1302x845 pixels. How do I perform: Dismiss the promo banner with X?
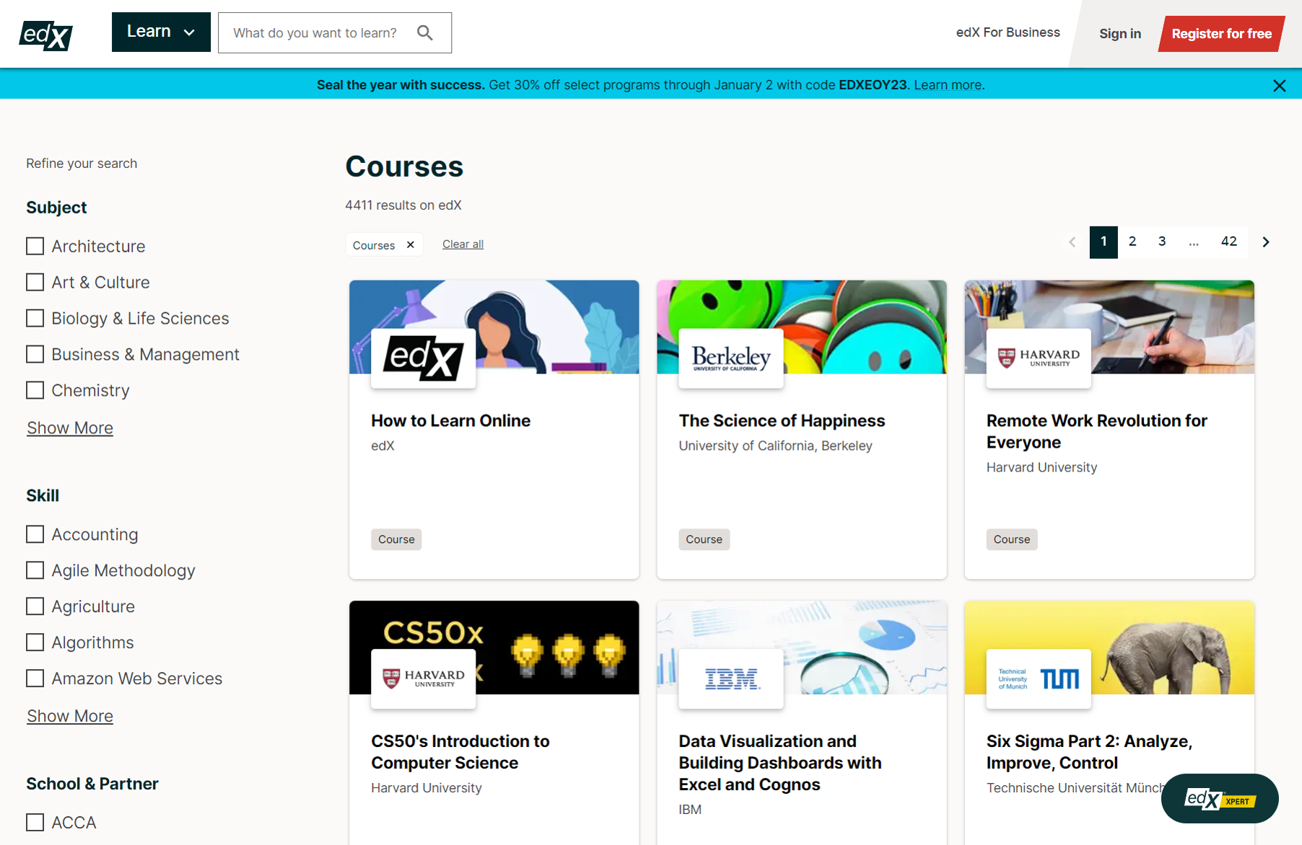coord(1279,86)
